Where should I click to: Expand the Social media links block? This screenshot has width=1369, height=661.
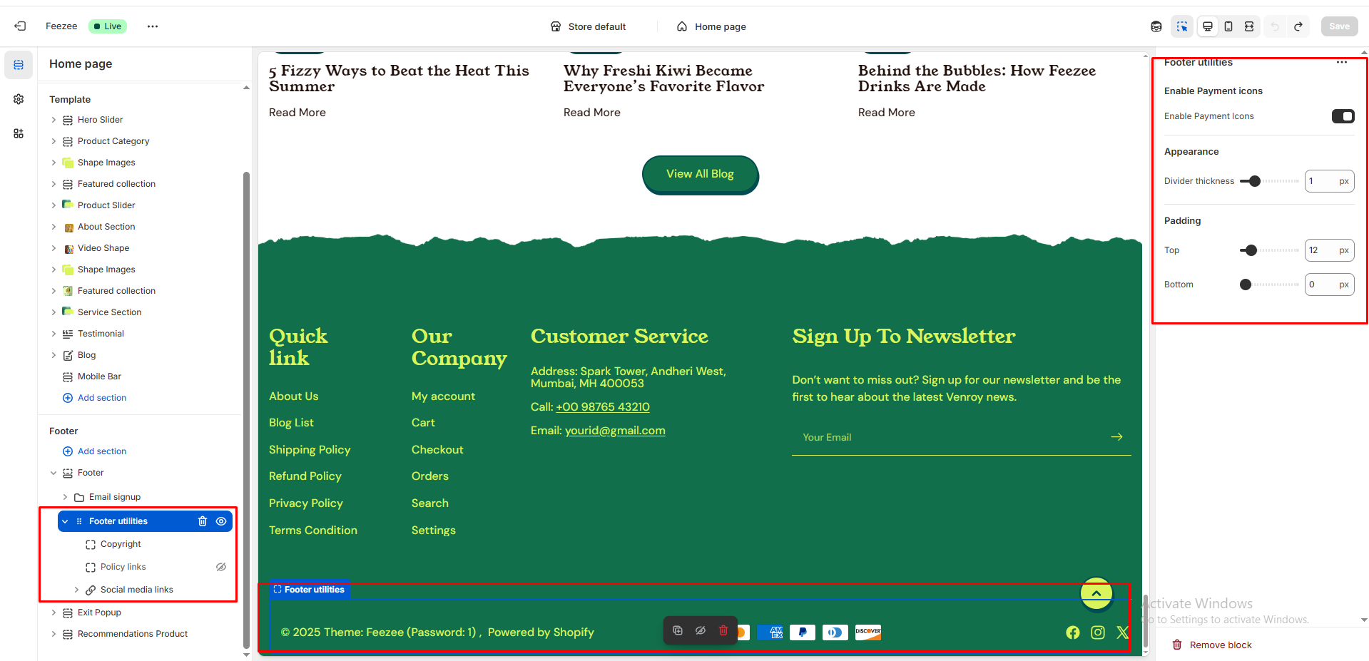point(76,590)
